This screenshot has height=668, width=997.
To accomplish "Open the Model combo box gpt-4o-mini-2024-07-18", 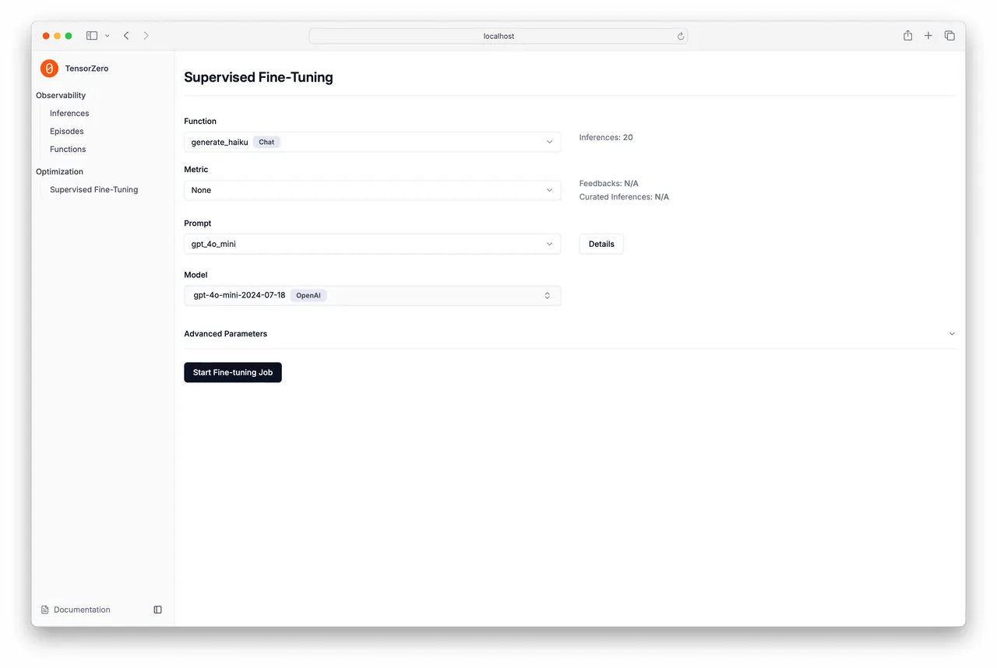I will click(x=372, y=296).
